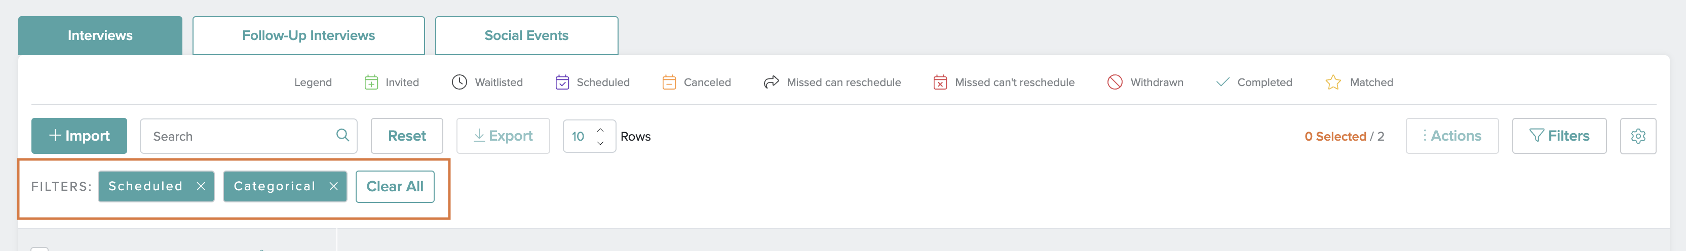The image size is (1686, 251).
Task: Click the Canceled calendar legend icon
Action: click(x=669, y=82)
